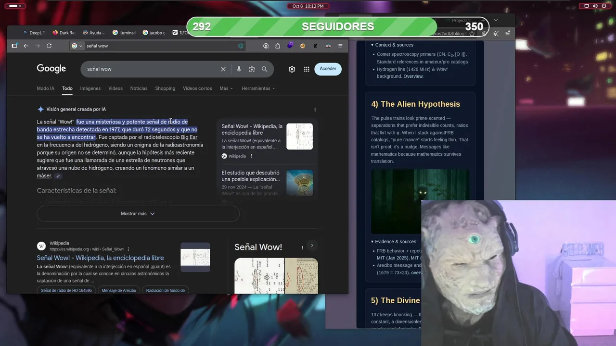Select the Imágenes search tab

point(90,88)
